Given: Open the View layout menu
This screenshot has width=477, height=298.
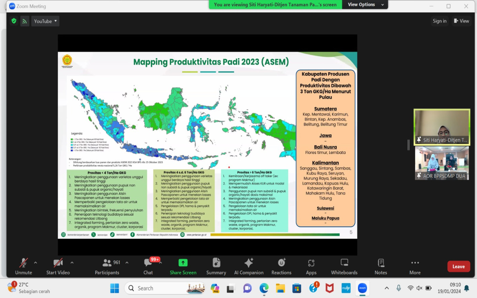Looking at the screenshot, I should point(461,21).
